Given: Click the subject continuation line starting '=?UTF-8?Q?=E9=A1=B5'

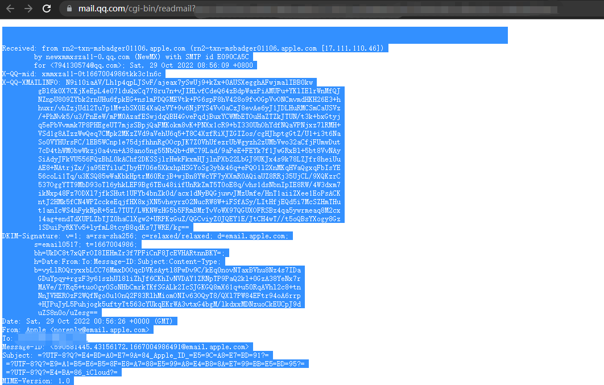Looking at the screenshot, I should click(155, 363).
